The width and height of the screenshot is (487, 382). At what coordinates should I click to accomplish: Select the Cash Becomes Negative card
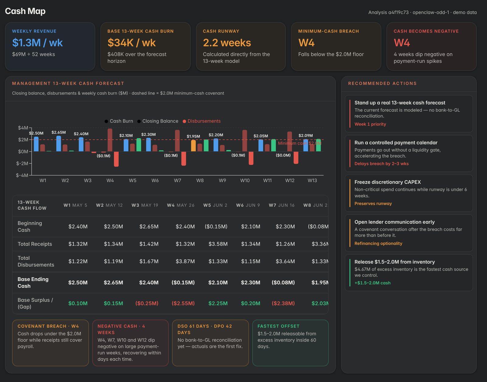pos(432,46)
